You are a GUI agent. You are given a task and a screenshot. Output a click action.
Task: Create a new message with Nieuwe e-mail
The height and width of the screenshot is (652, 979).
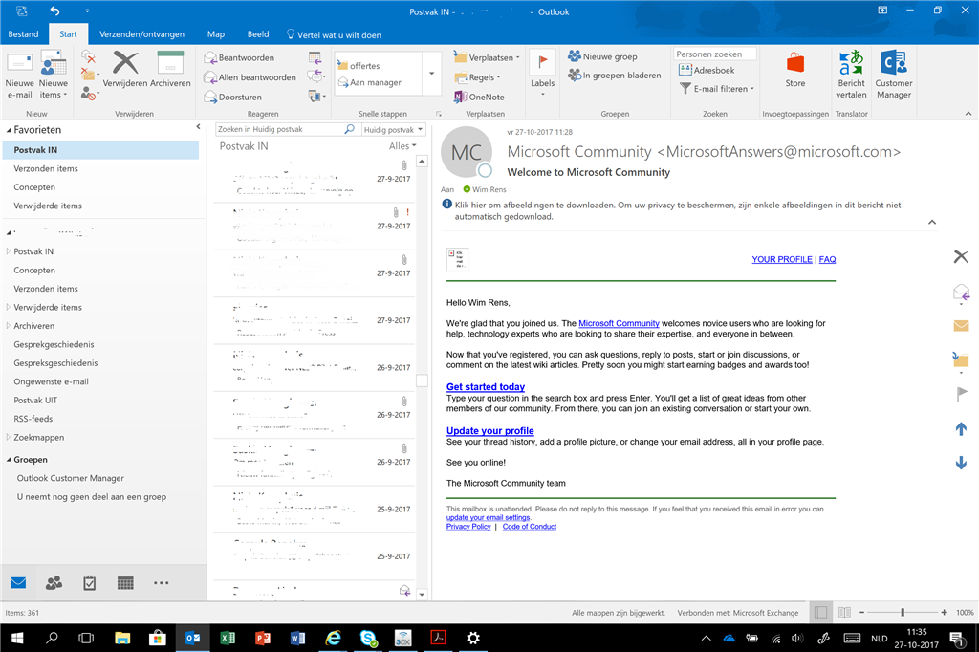point(19,76)
